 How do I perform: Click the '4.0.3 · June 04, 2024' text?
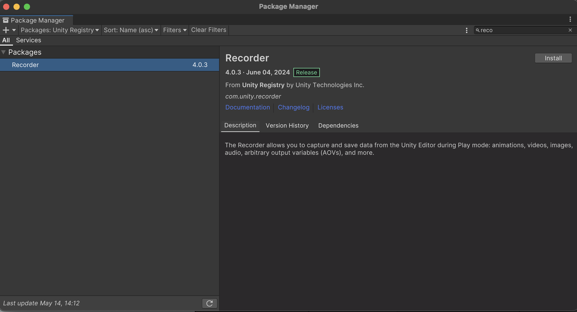257,72
